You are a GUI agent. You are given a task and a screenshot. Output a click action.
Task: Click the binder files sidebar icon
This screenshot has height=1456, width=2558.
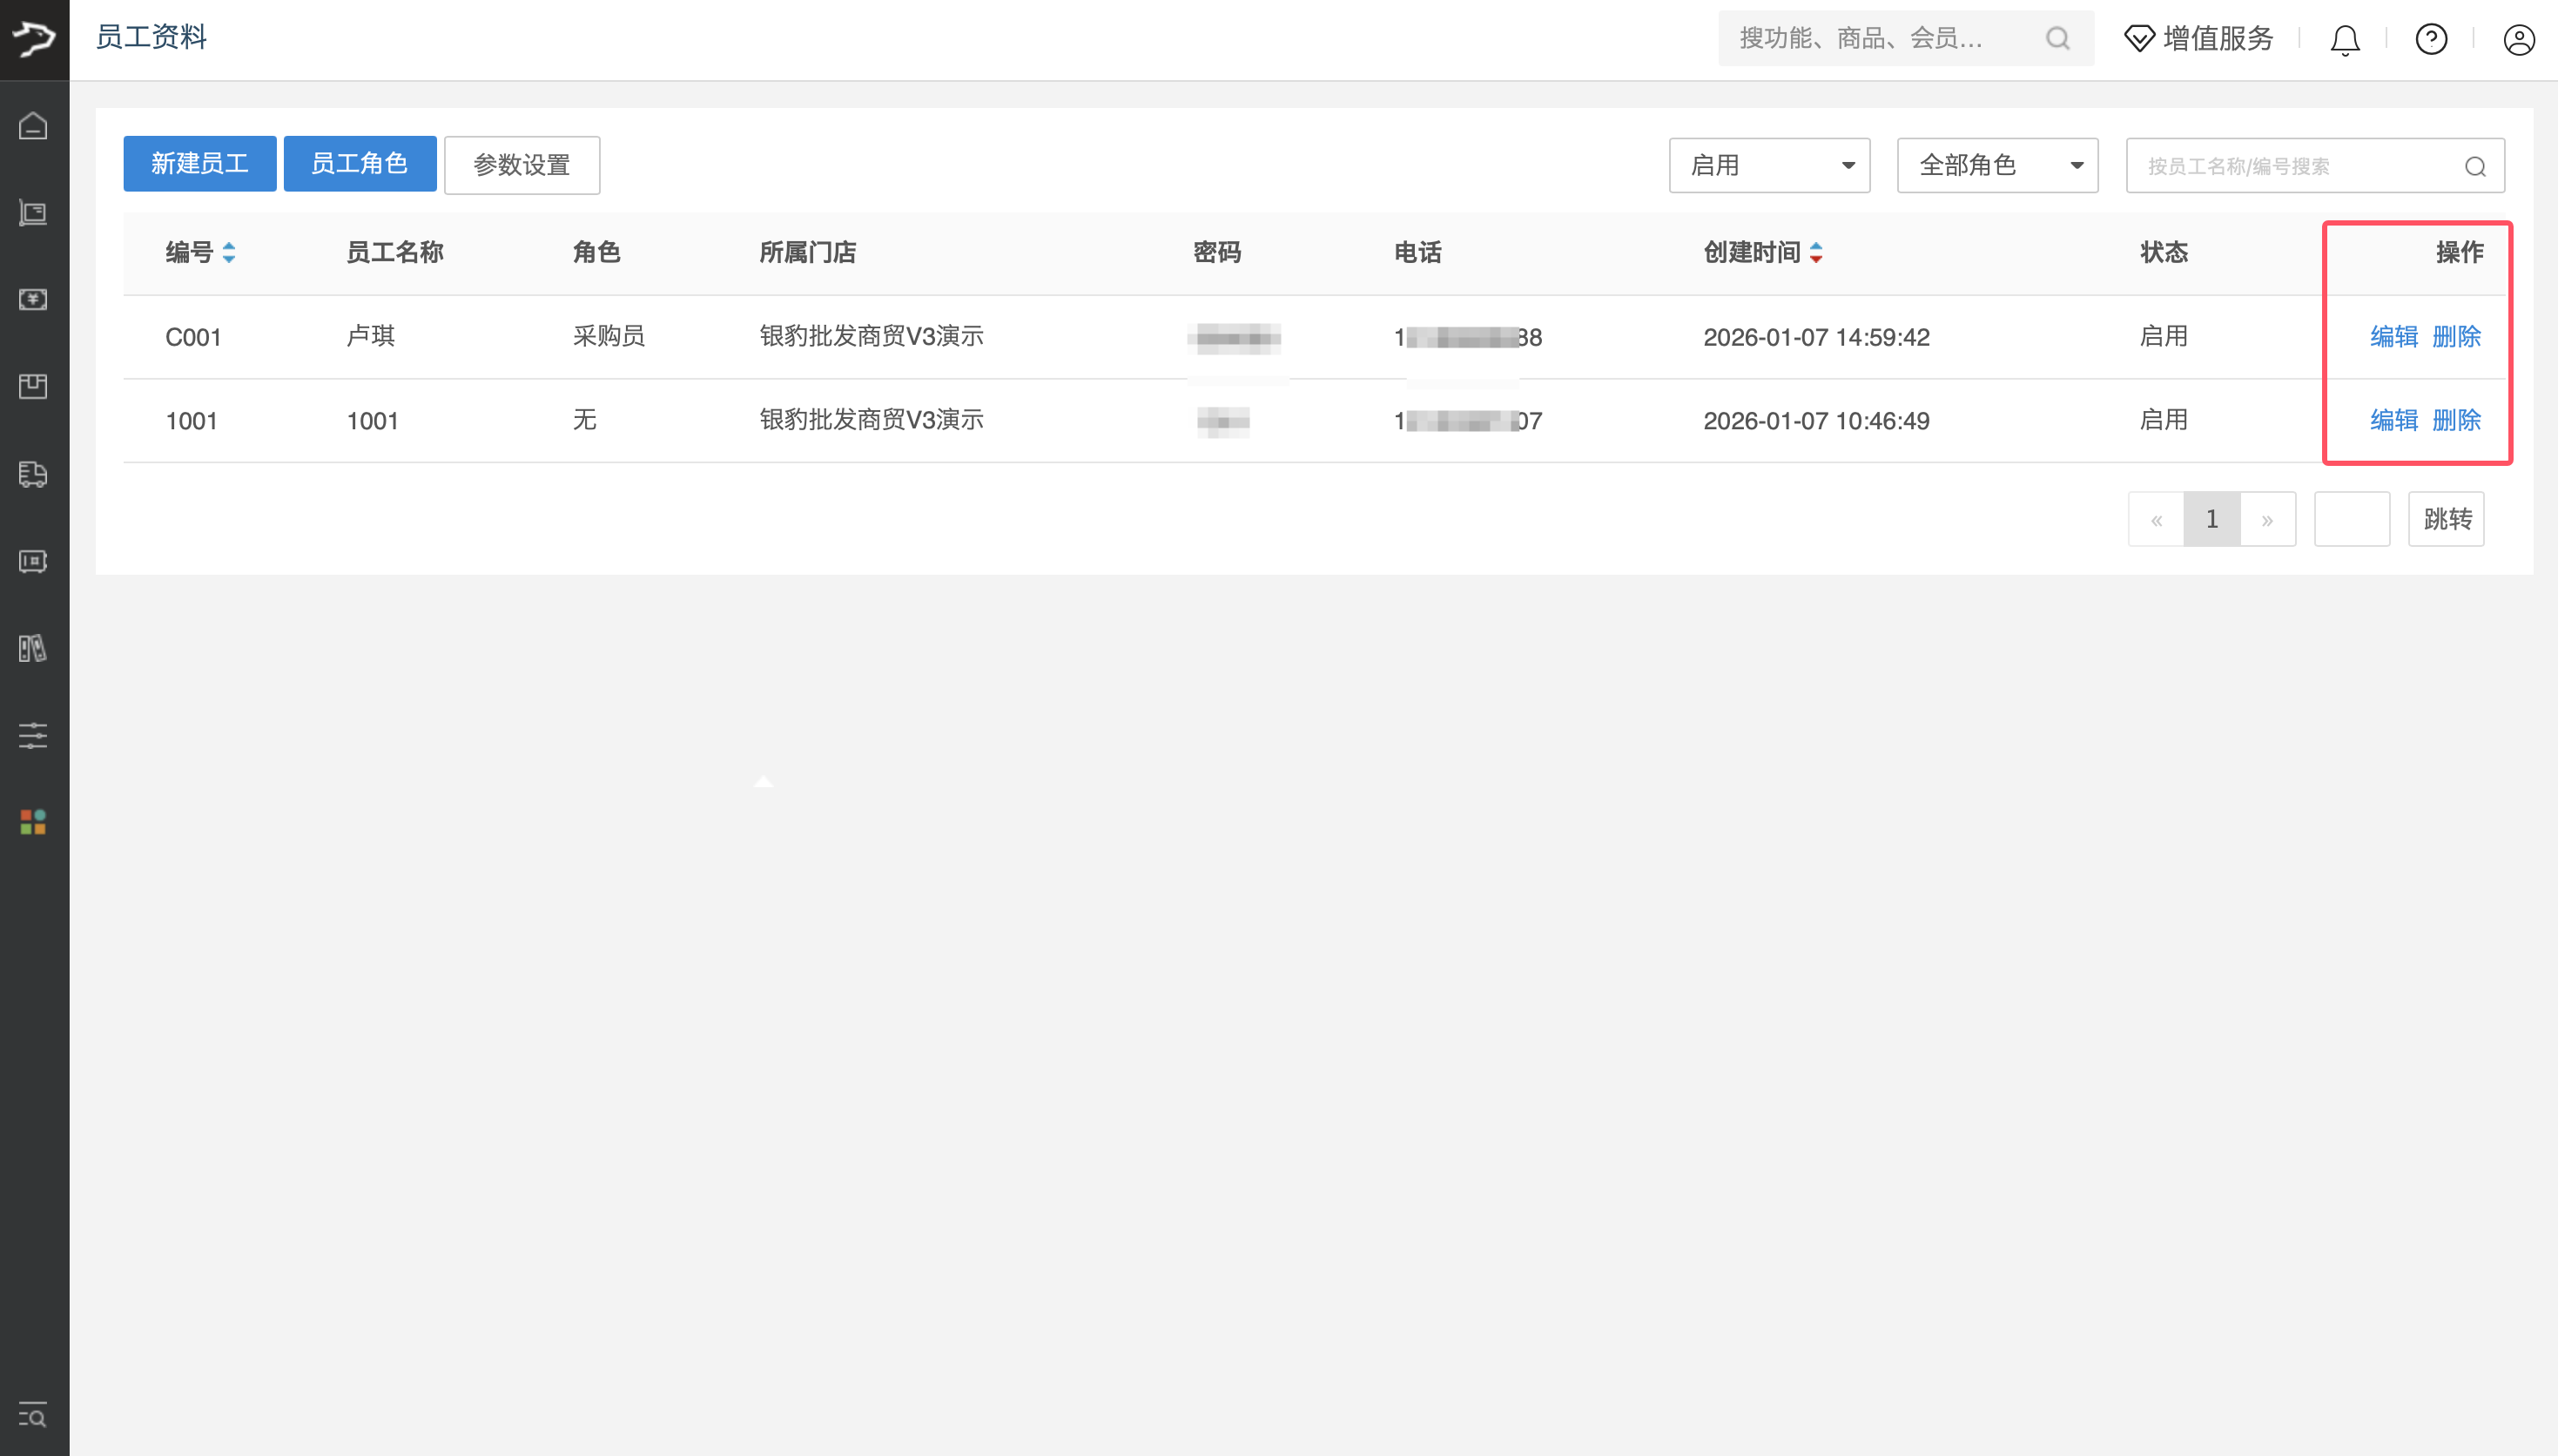pos(33,648)
